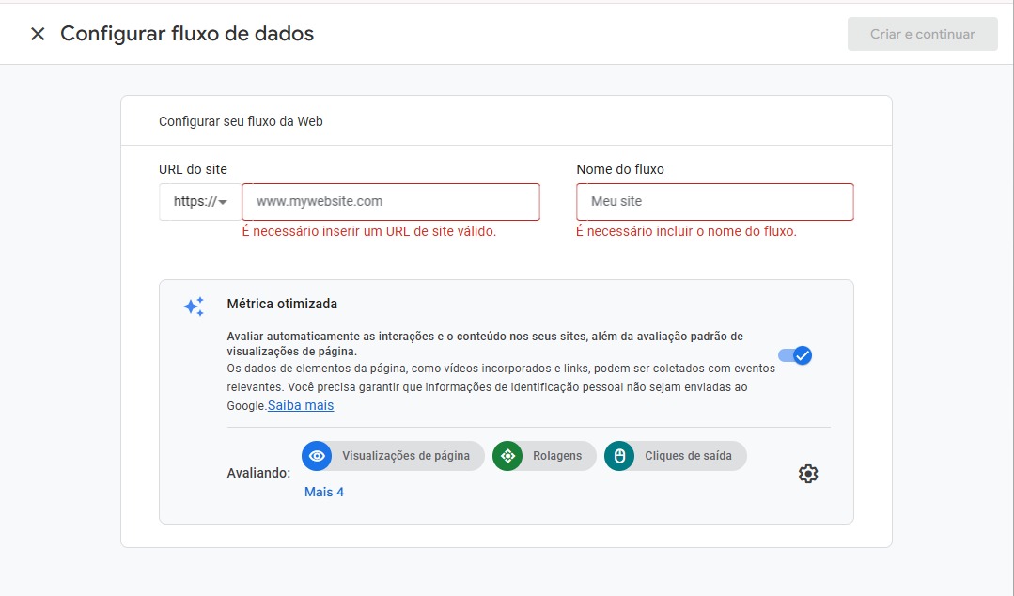Expand the Mais 4 events link
The width and height of the screenshot is (1014, 596).
pos(324,493)
